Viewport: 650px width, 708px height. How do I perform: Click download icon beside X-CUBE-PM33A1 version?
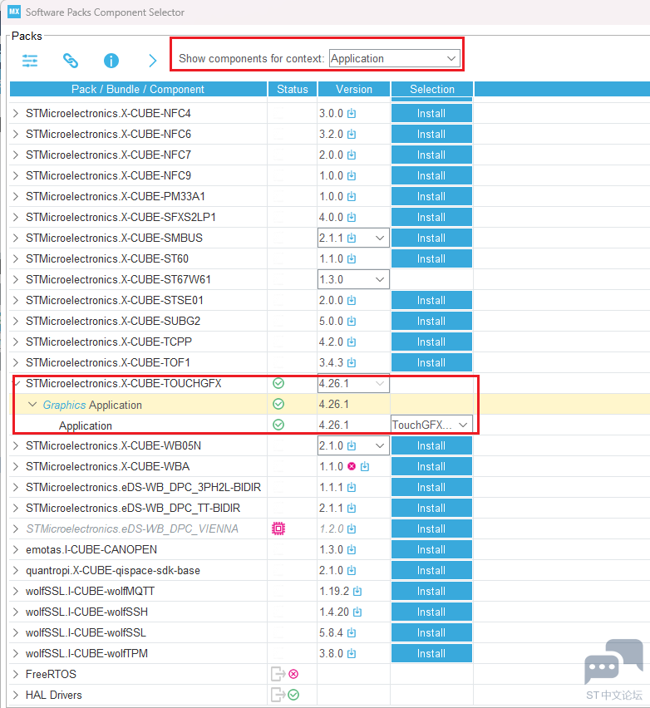352,196
